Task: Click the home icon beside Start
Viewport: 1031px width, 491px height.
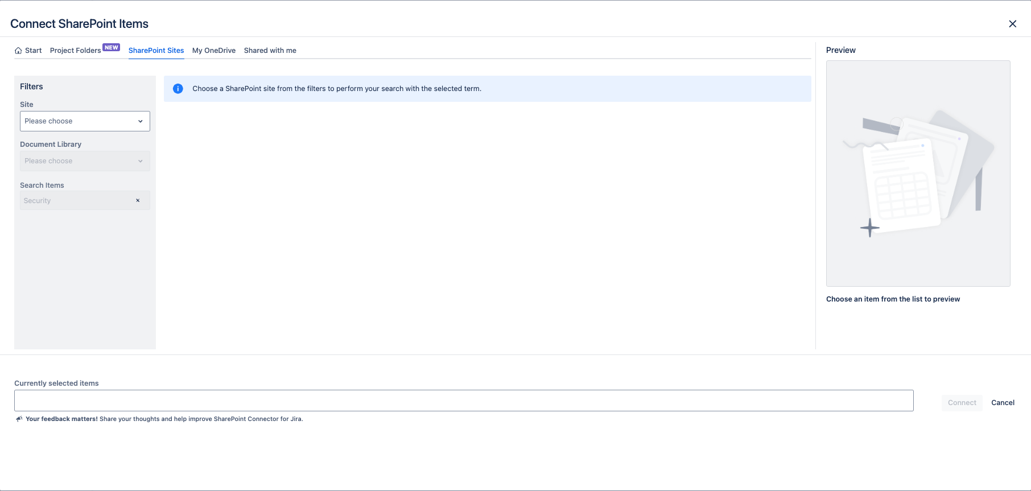Action: click(18, 51)
